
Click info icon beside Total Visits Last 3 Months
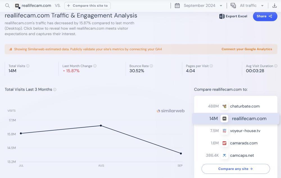coord(55,90)
